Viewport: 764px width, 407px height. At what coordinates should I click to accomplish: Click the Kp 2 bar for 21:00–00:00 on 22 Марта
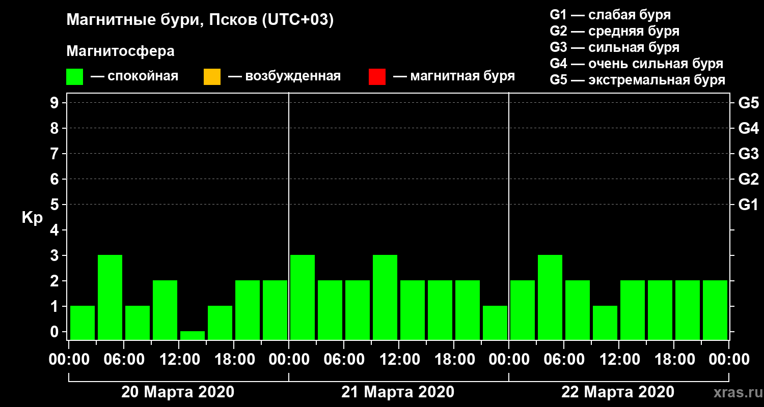[715, 310]
